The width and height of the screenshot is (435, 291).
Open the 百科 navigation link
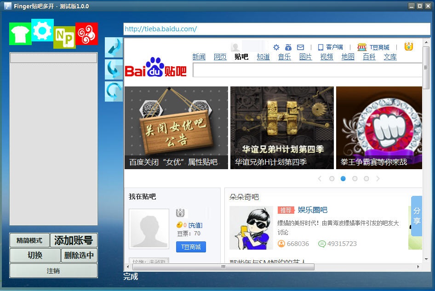pos(369,57)
